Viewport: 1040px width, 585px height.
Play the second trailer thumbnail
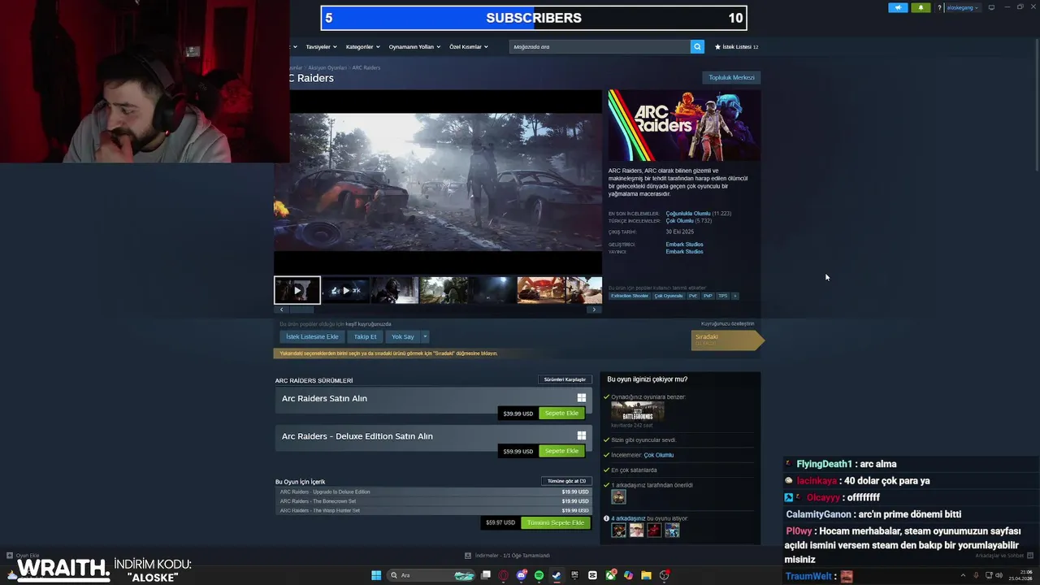click(346, 290)
